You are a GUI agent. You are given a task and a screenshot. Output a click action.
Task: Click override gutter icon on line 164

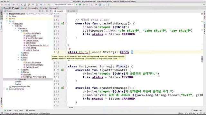(x=62, y=88)
